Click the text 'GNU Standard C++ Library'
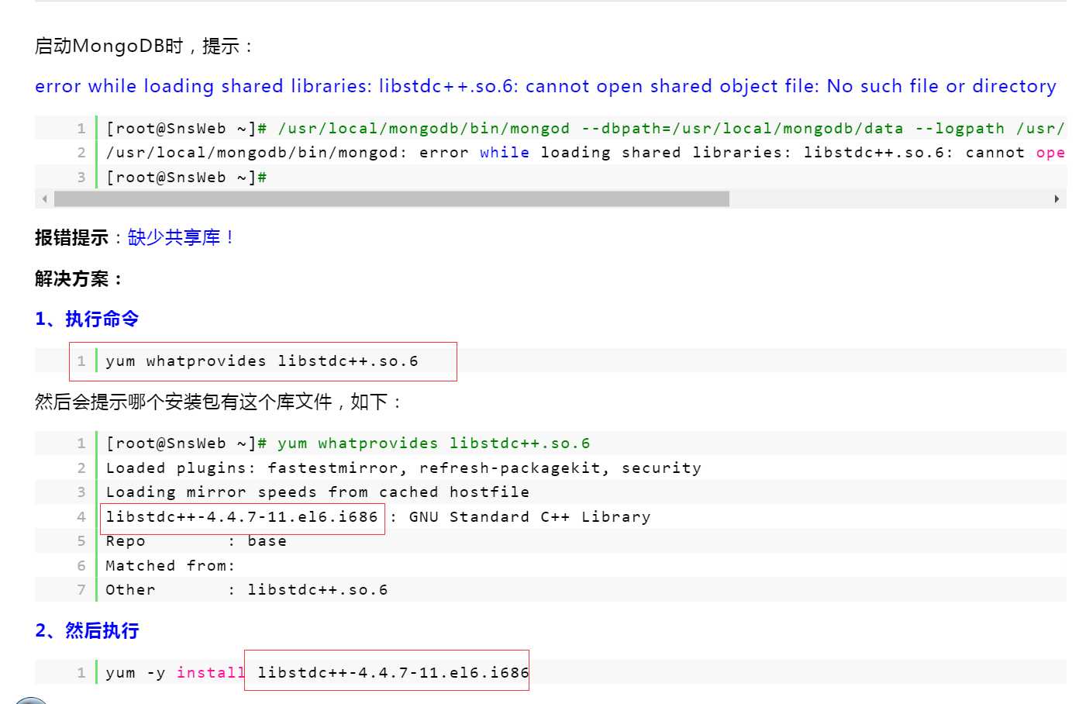 pos(529,517)
